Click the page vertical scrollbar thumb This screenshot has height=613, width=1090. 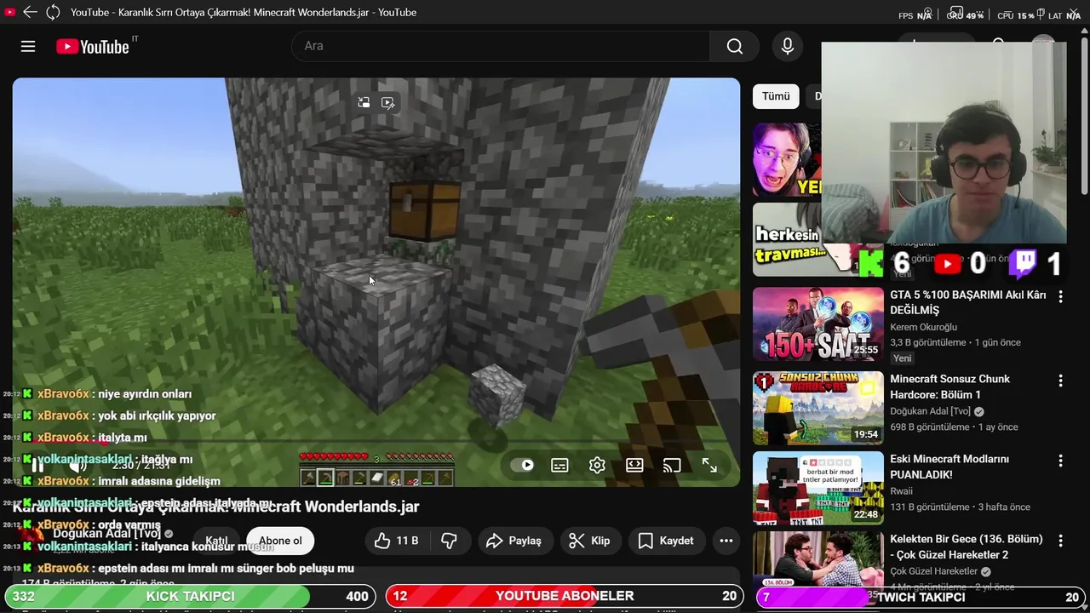[1084, 115]
